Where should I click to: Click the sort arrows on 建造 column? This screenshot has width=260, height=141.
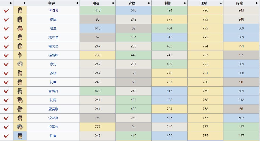coord(113,3)
